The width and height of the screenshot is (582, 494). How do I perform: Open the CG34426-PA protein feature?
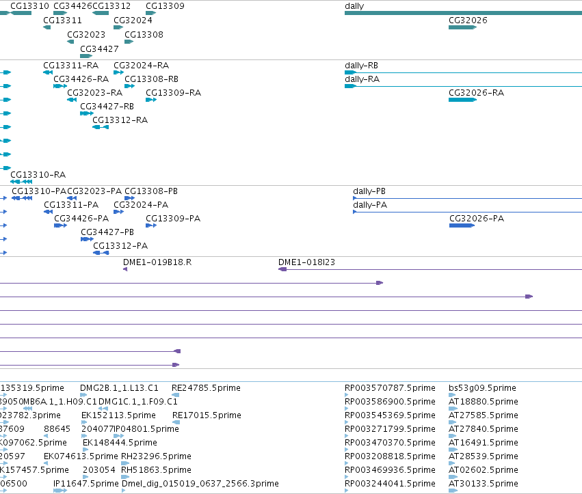pyautogui.click(x=60, y=225)
